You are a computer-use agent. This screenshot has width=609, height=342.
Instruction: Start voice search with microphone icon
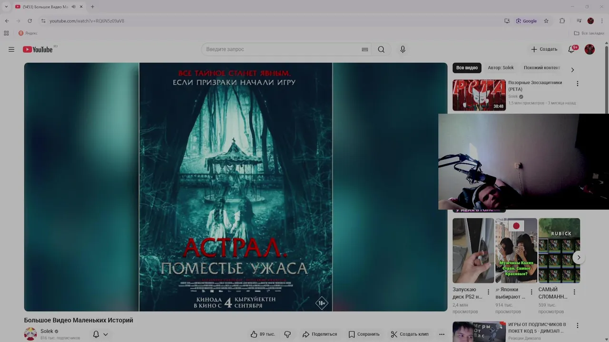[x=403, y=49]
